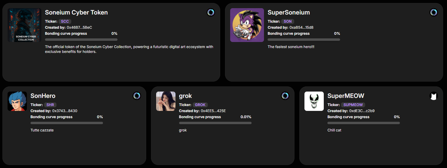Click the SuperMEOW venom face avatar
This screenshot has width=447, height=168.
coord(314,101)
